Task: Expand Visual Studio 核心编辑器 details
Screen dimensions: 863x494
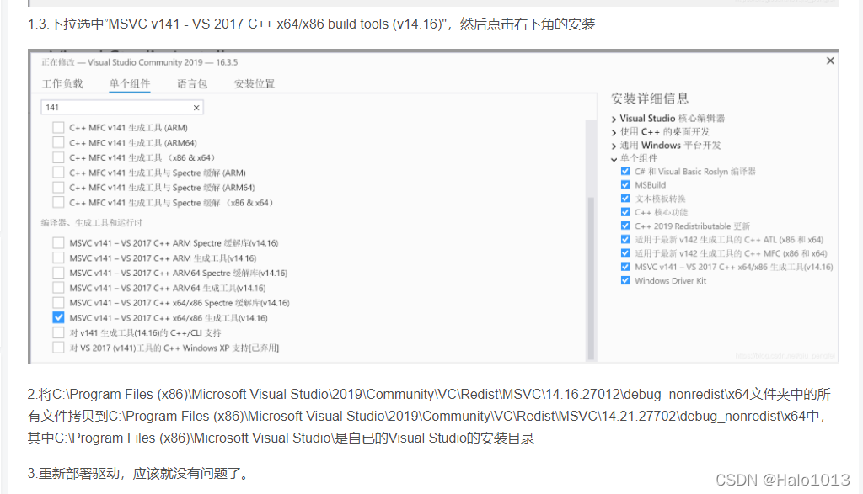Action: [x=614, y=119]
